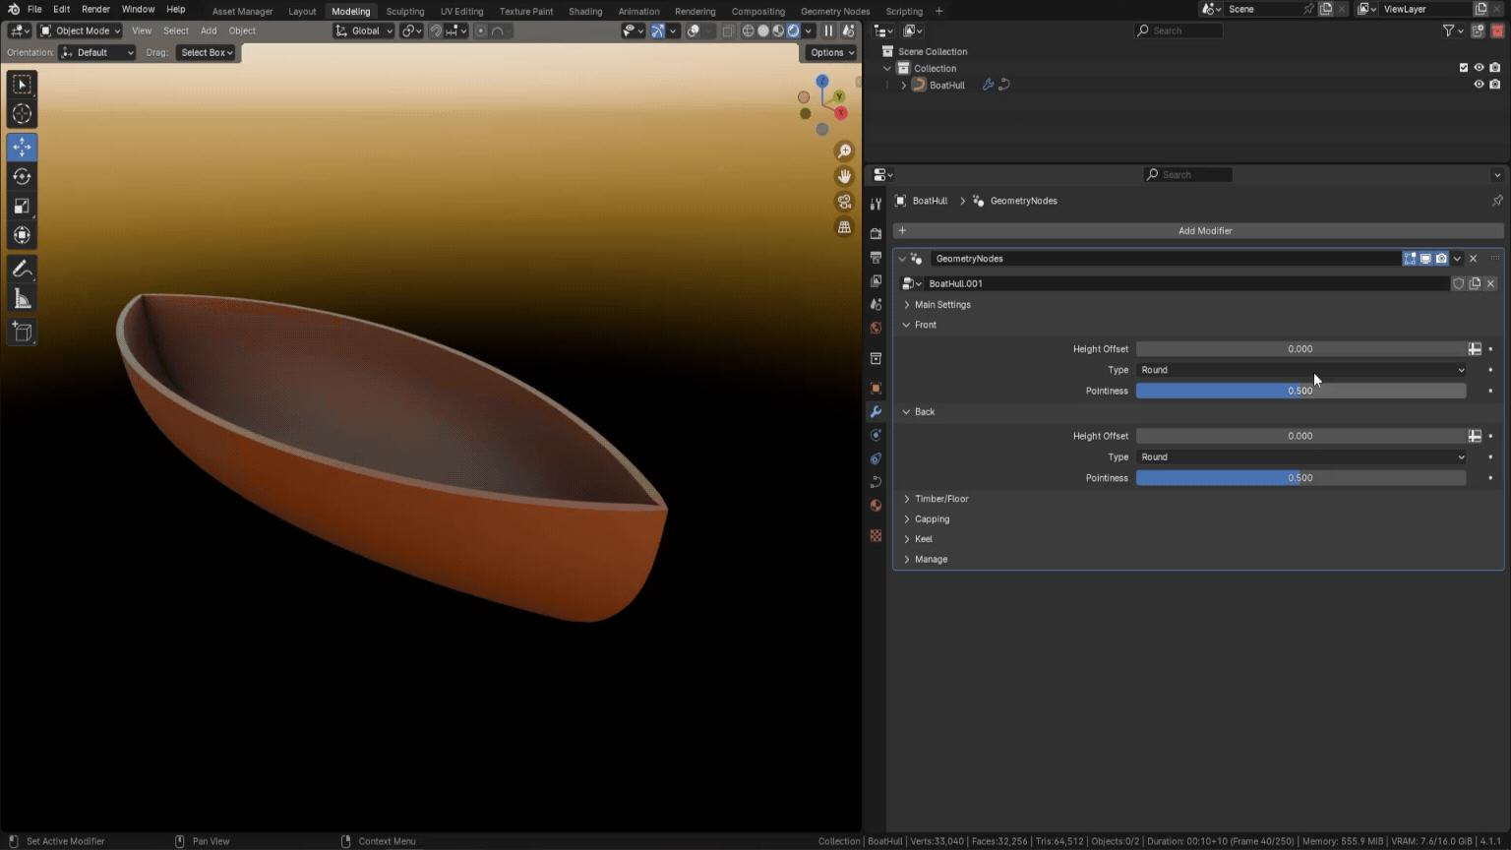Open the Material properties tab icon
1511x850 pixels.
point(876,506)
